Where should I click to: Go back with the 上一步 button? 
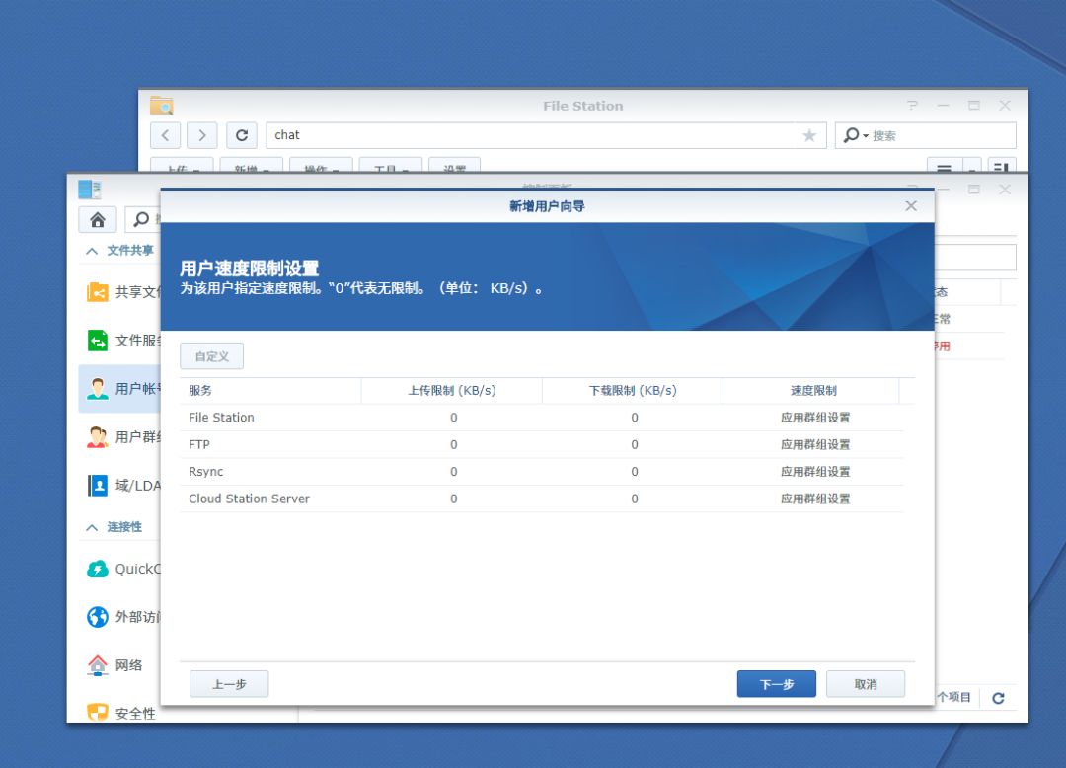229,684
